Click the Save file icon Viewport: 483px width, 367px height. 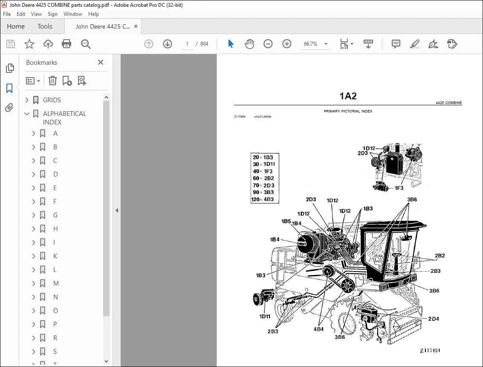click(x=11, y=44)
